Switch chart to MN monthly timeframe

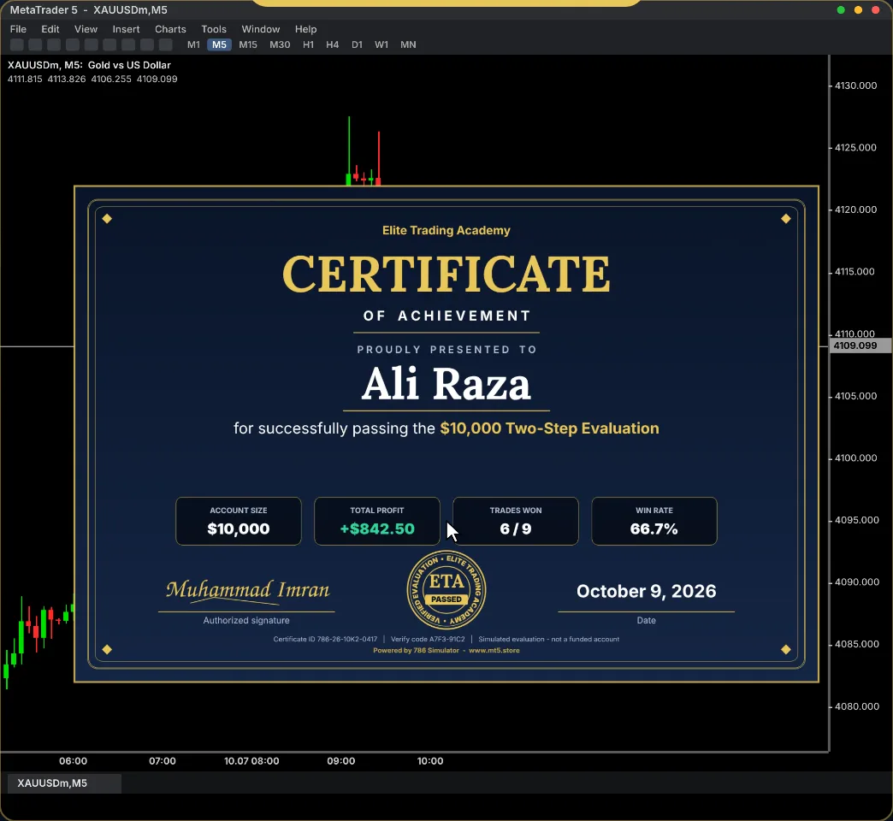click(408, 44)
